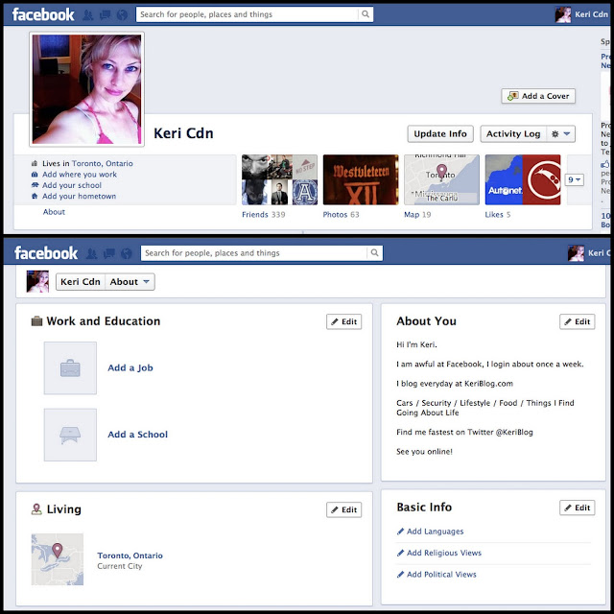This screenshot has height=614, width=614.
Task: Click the Keri Cdn profile name heading
Action: coord(183,133)
